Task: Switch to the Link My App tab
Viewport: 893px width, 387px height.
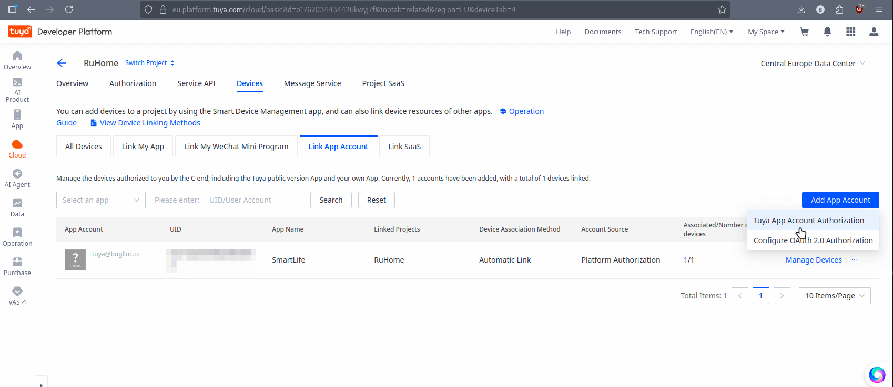Action: [143, 147]
